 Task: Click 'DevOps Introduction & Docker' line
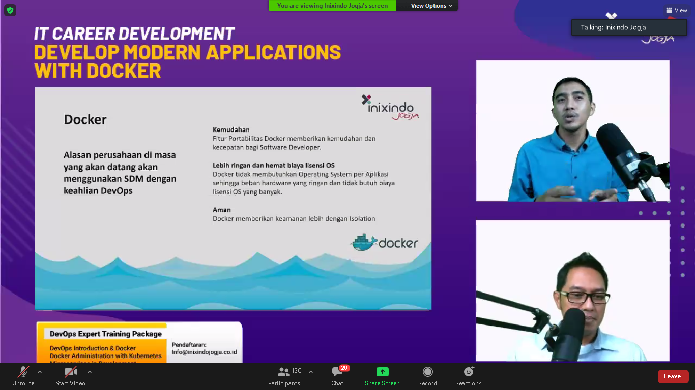[x=93, y=348]
